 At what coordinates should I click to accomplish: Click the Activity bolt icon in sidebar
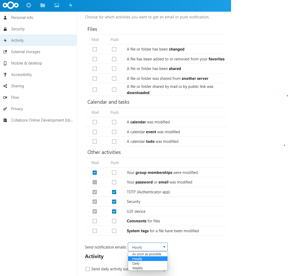[5, 40]
